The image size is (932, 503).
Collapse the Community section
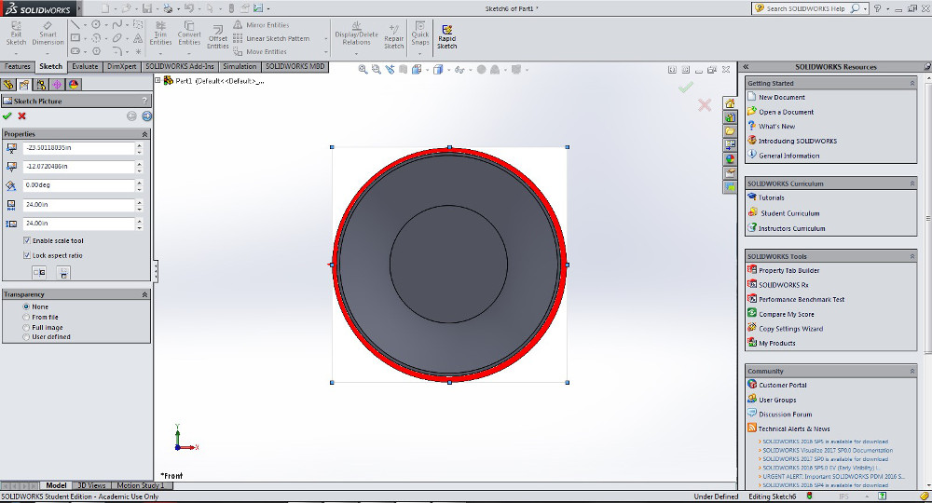(911, 371)
